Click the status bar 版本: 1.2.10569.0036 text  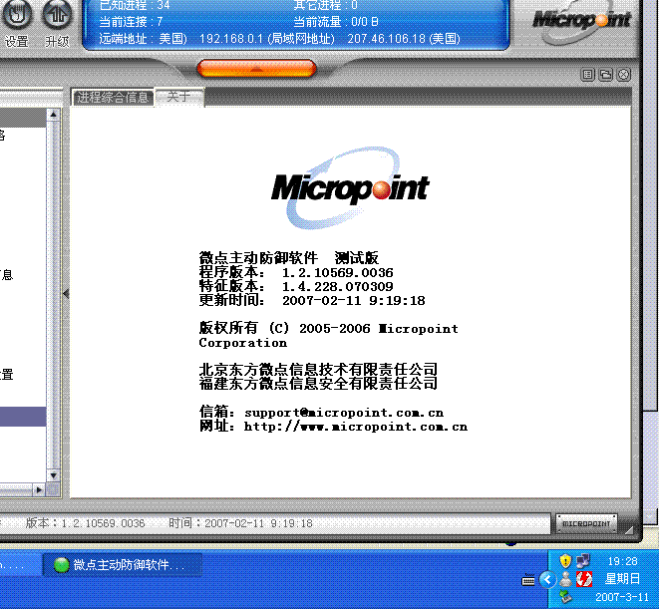pyautogui.click(x=86, y=523)
